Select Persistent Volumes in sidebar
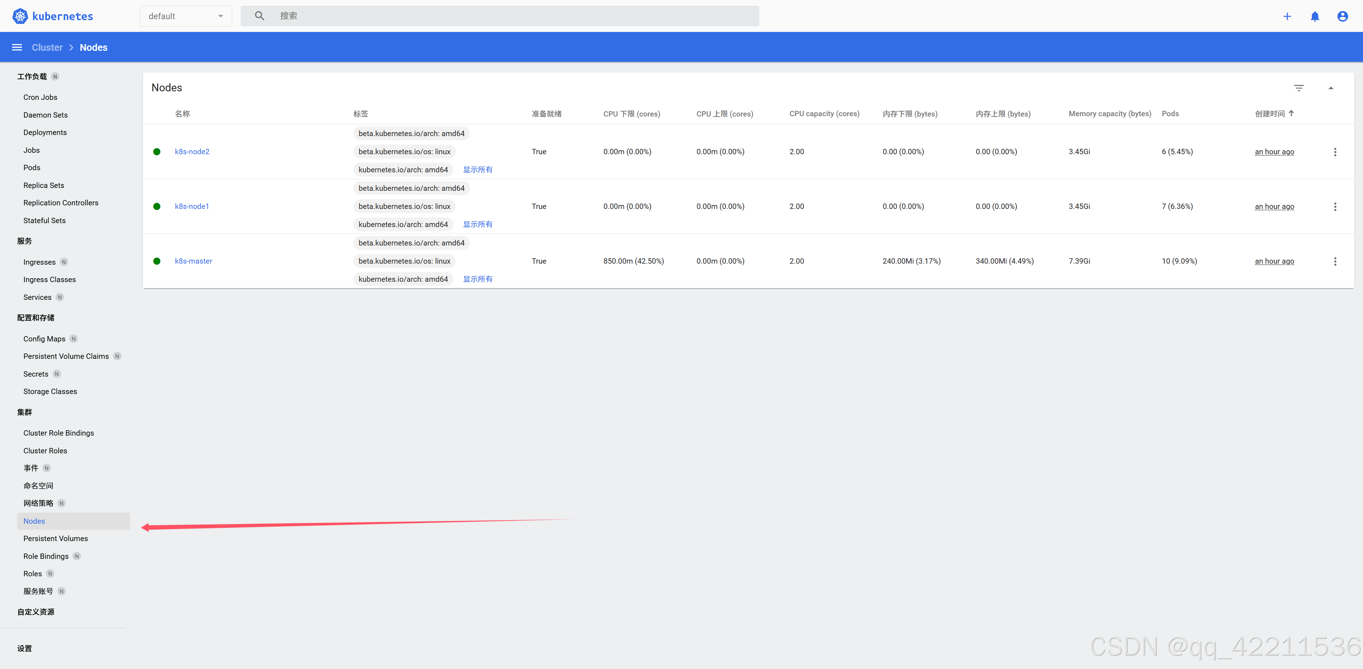1363x669 pixels. coord(55,538)
